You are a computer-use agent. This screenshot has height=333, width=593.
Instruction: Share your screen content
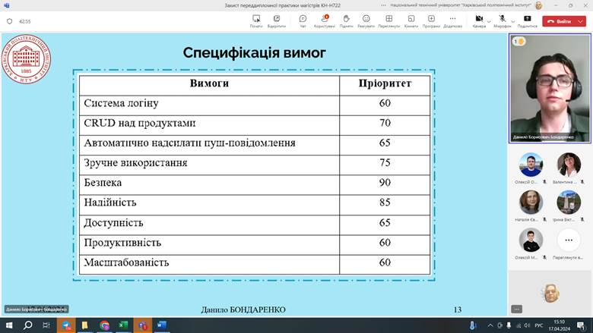click(527, 21)
